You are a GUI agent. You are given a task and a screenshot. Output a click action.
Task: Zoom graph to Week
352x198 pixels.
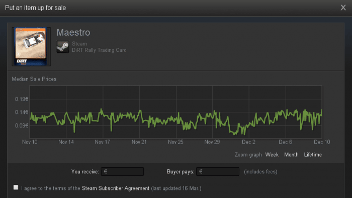272,155
